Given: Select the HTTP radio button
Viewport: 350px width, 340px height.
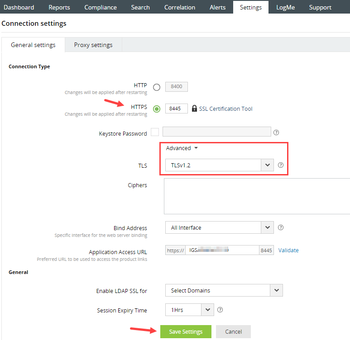Looking at the screenshot, I should pyautogui.click(x=157, y=87).
